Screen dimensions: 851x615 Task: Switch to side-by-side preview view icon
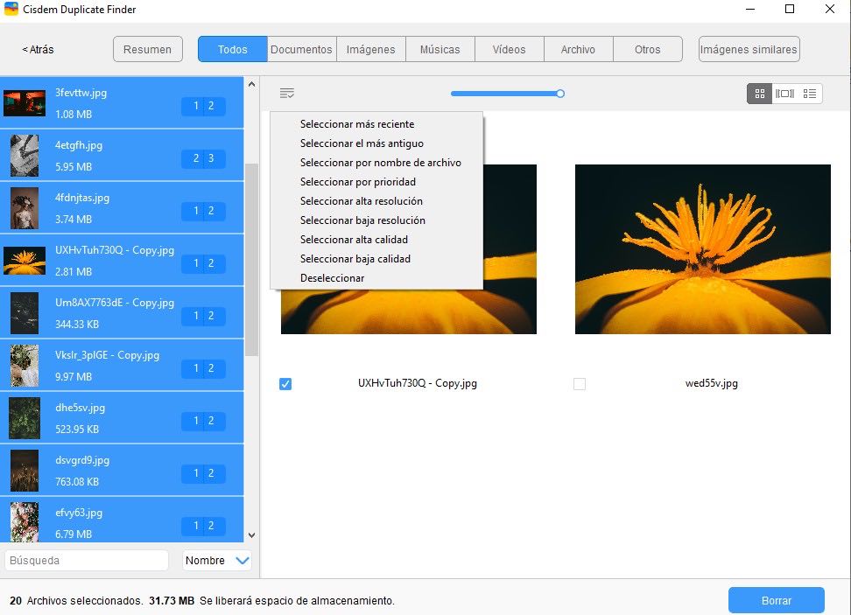click(784, 93)
